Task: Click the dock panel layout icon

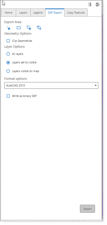Action: 98,5
